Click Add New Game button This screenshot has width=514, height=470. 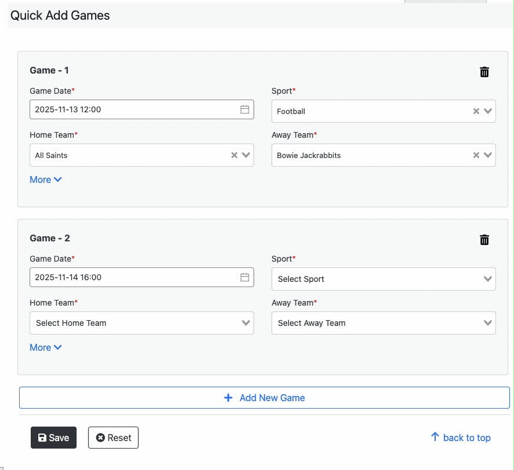pyautogui.click(x=264, y=398)
